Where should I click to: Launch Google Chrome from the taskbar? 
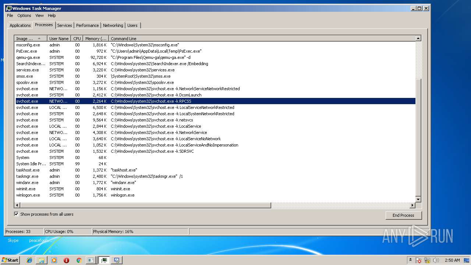point(79,260)
